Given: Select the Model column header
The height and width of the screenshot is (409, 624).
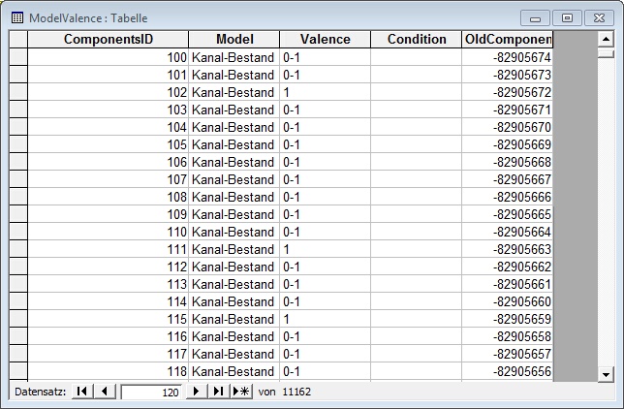Looking at the screenshot, I should click(x=234, y=40).
